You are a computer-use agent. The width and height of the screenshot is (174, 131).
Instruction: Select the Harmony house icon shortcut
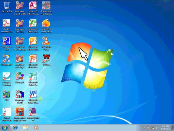point(20,97)
